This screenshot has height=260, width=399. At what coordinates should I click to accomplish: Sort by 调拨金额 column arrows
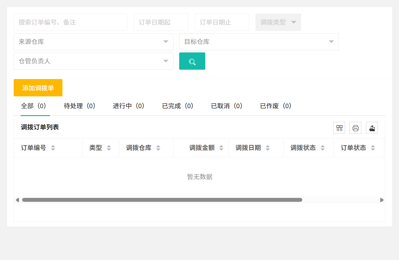coord(221,148)
